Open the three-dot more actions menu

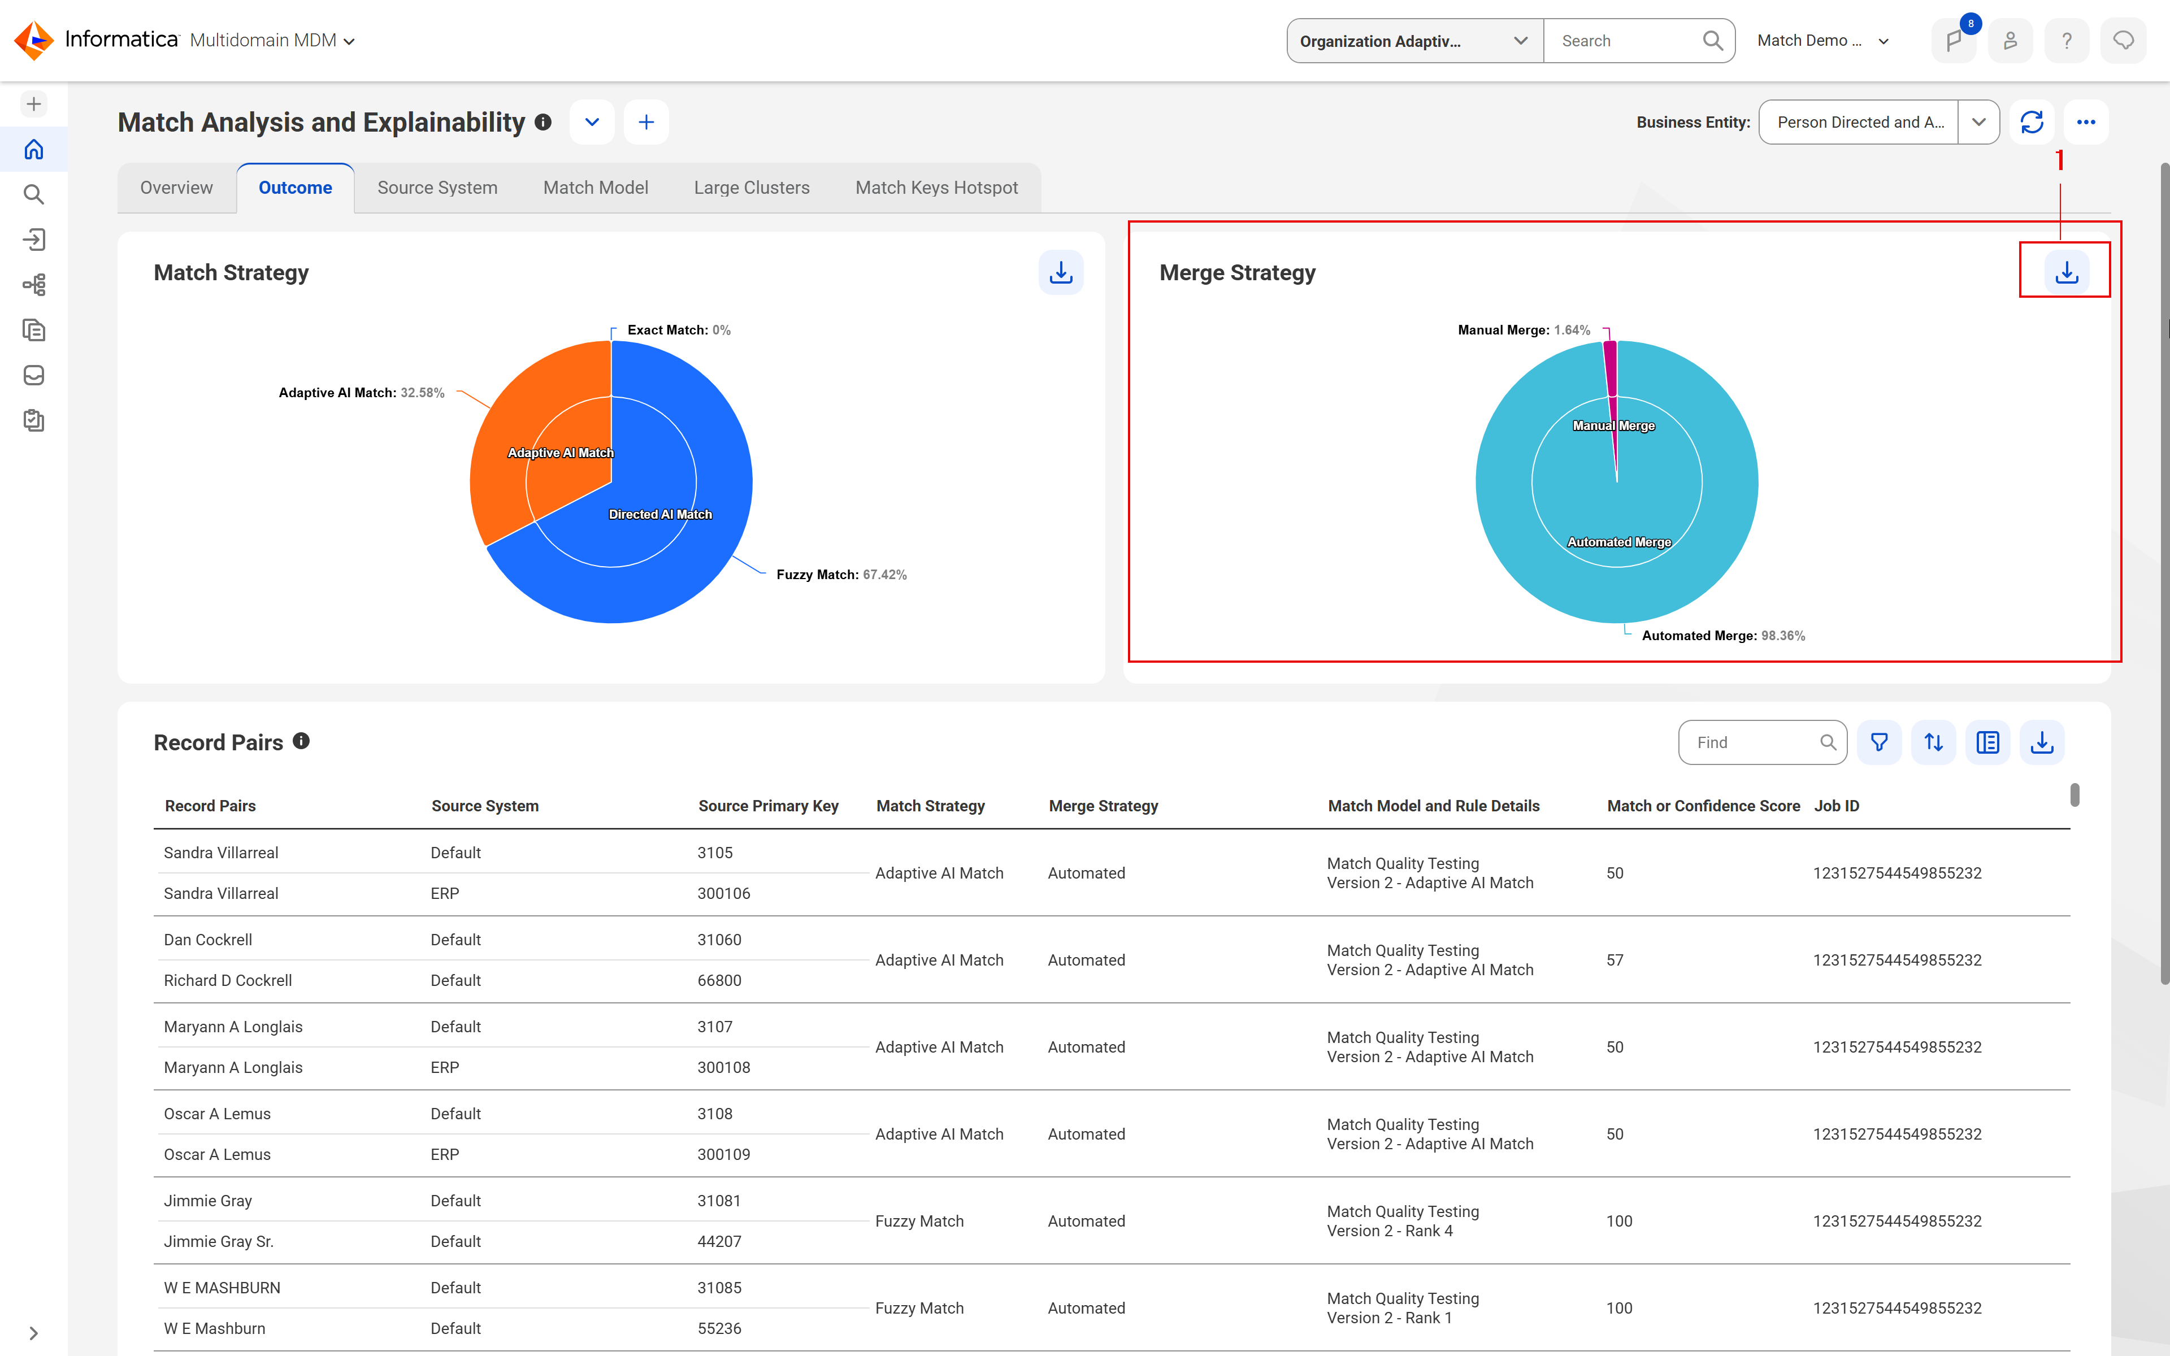point(2086,122)
